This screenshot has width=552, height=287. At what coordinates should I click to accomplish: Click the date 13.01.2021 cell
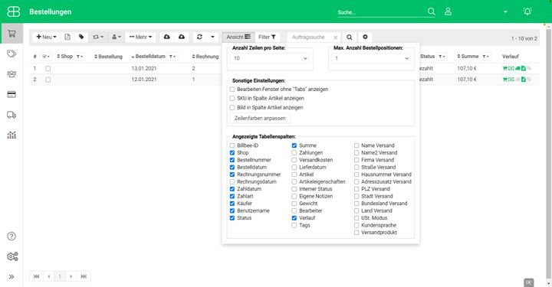coord(144,69)
